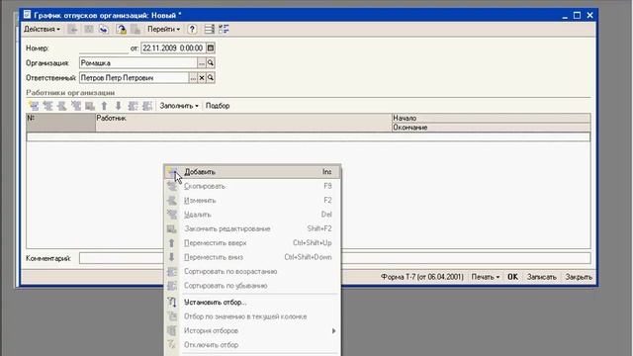Image resolution: width=633 pixels, height=356 pixels.
Task: Click the Организация field with Ромашка
Action: [138, 63]
